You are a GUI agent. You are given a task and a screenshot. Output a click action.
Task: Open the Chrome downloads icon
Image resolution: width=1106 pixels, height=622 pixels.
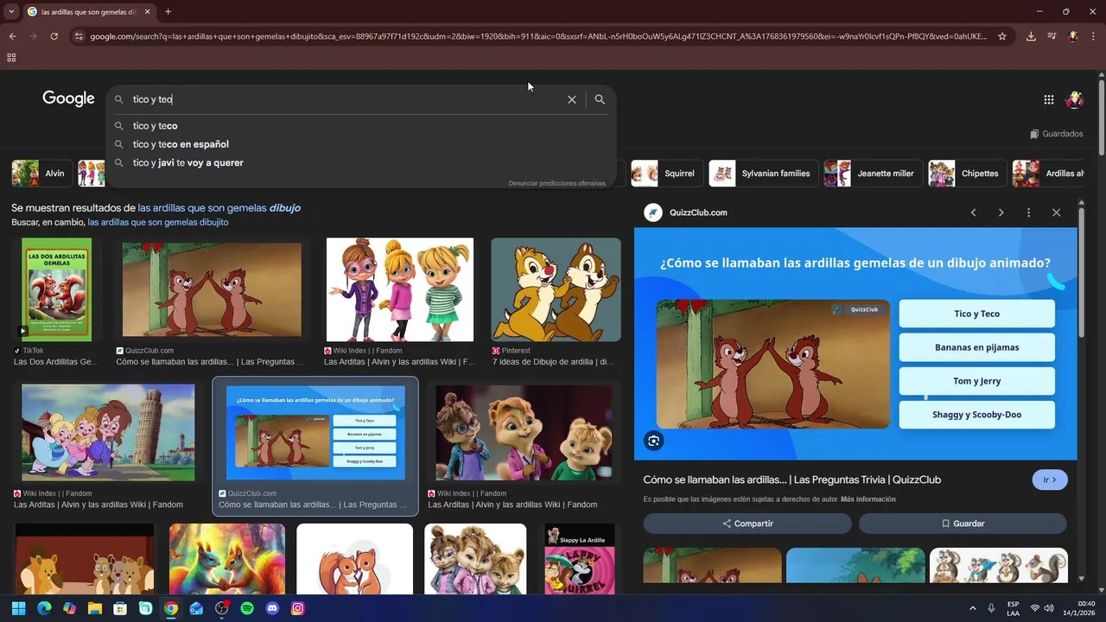tap(1031, 36)
